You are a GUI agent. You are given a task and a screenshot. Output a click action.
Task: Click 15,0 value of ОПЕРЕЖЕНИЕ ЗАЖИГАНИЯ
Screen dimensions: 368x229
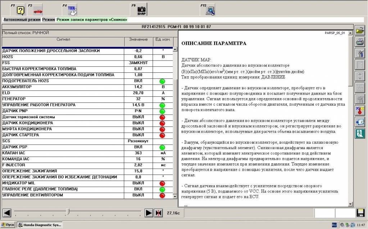coord(138,171)
